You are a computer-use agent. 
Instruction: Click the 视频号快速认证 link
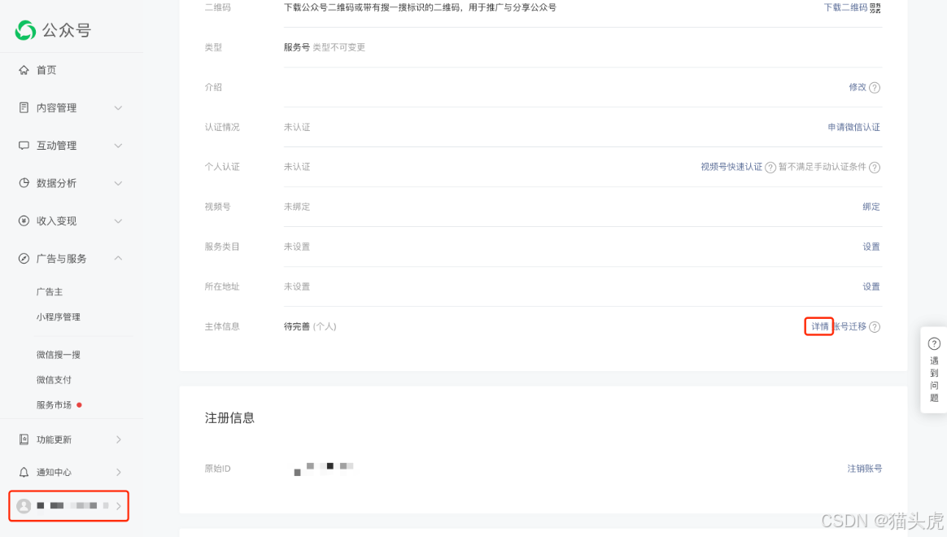[731, 168]
